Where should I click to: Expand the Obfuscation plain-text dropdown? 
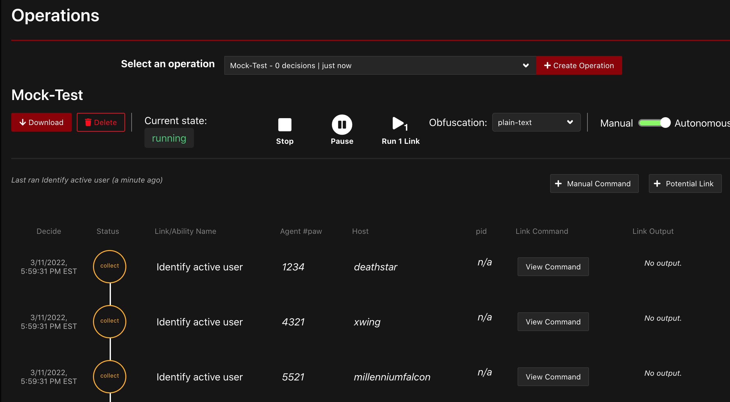pos(536,122)
